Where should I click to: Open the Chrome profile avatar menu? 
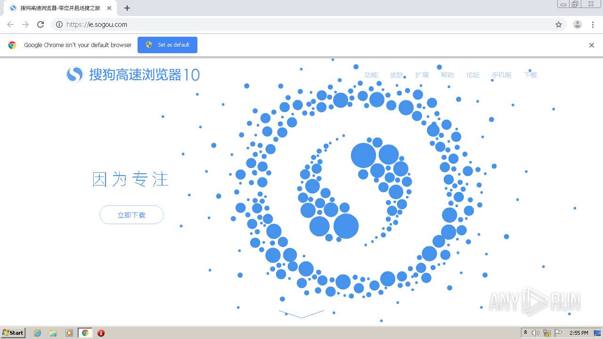578,24
